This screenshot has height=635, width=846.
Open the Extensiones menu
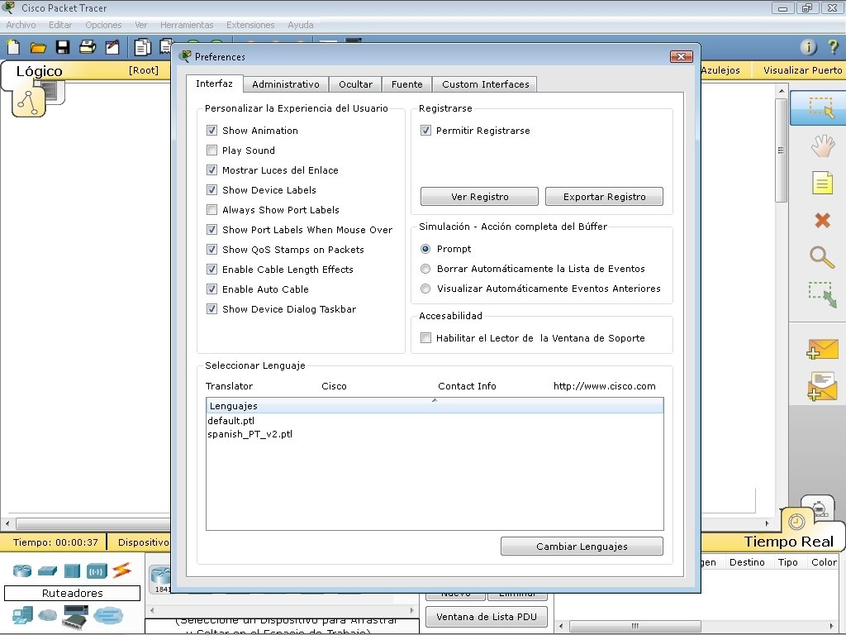pos(250,25)
